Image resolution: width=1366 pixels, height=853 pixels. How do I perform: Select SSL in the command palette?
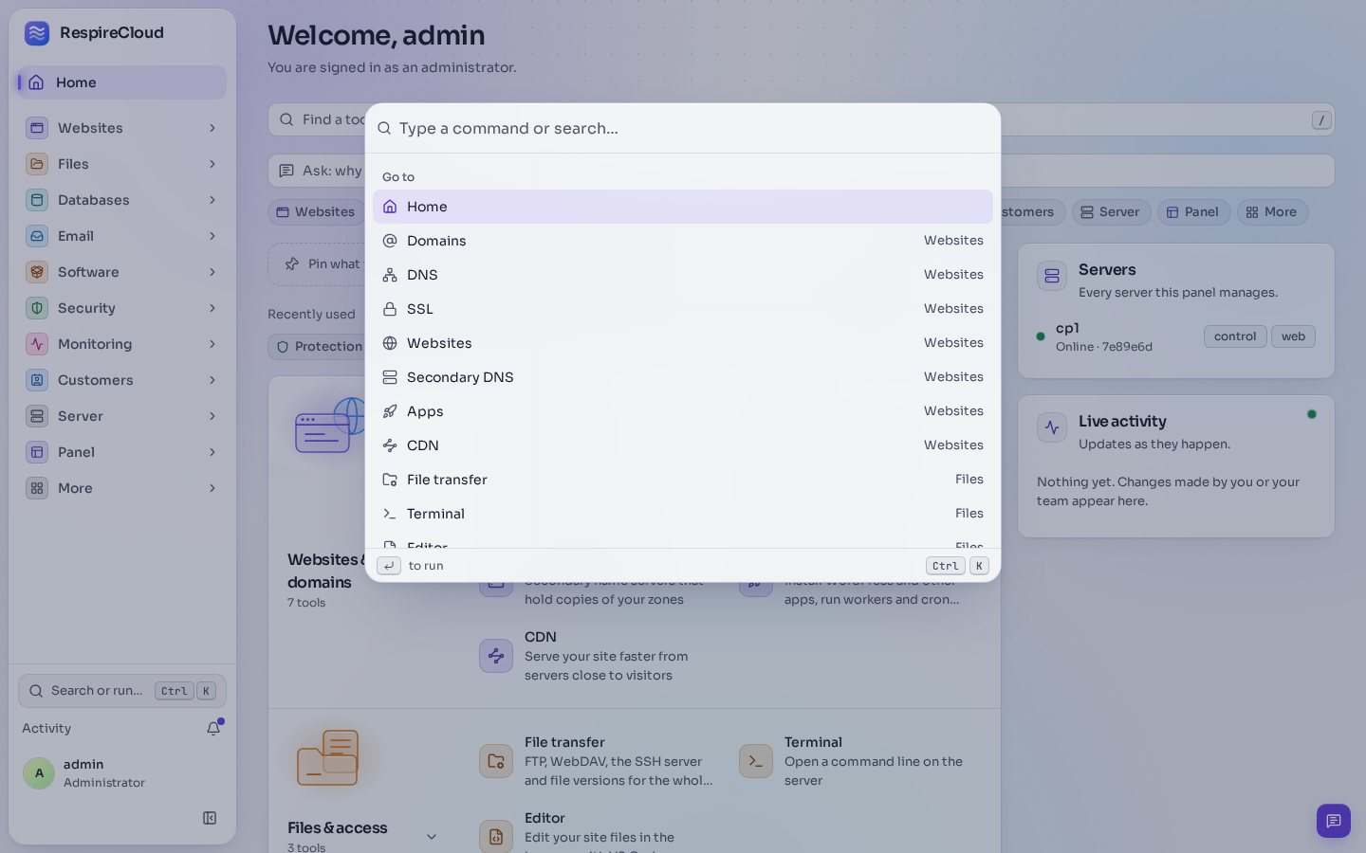pos(683,309)
